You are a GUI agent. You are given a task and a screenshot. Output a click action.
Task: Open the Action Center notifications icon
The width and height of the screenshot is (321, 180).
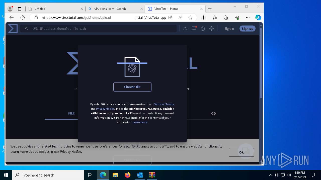click(x=313, y=175)
